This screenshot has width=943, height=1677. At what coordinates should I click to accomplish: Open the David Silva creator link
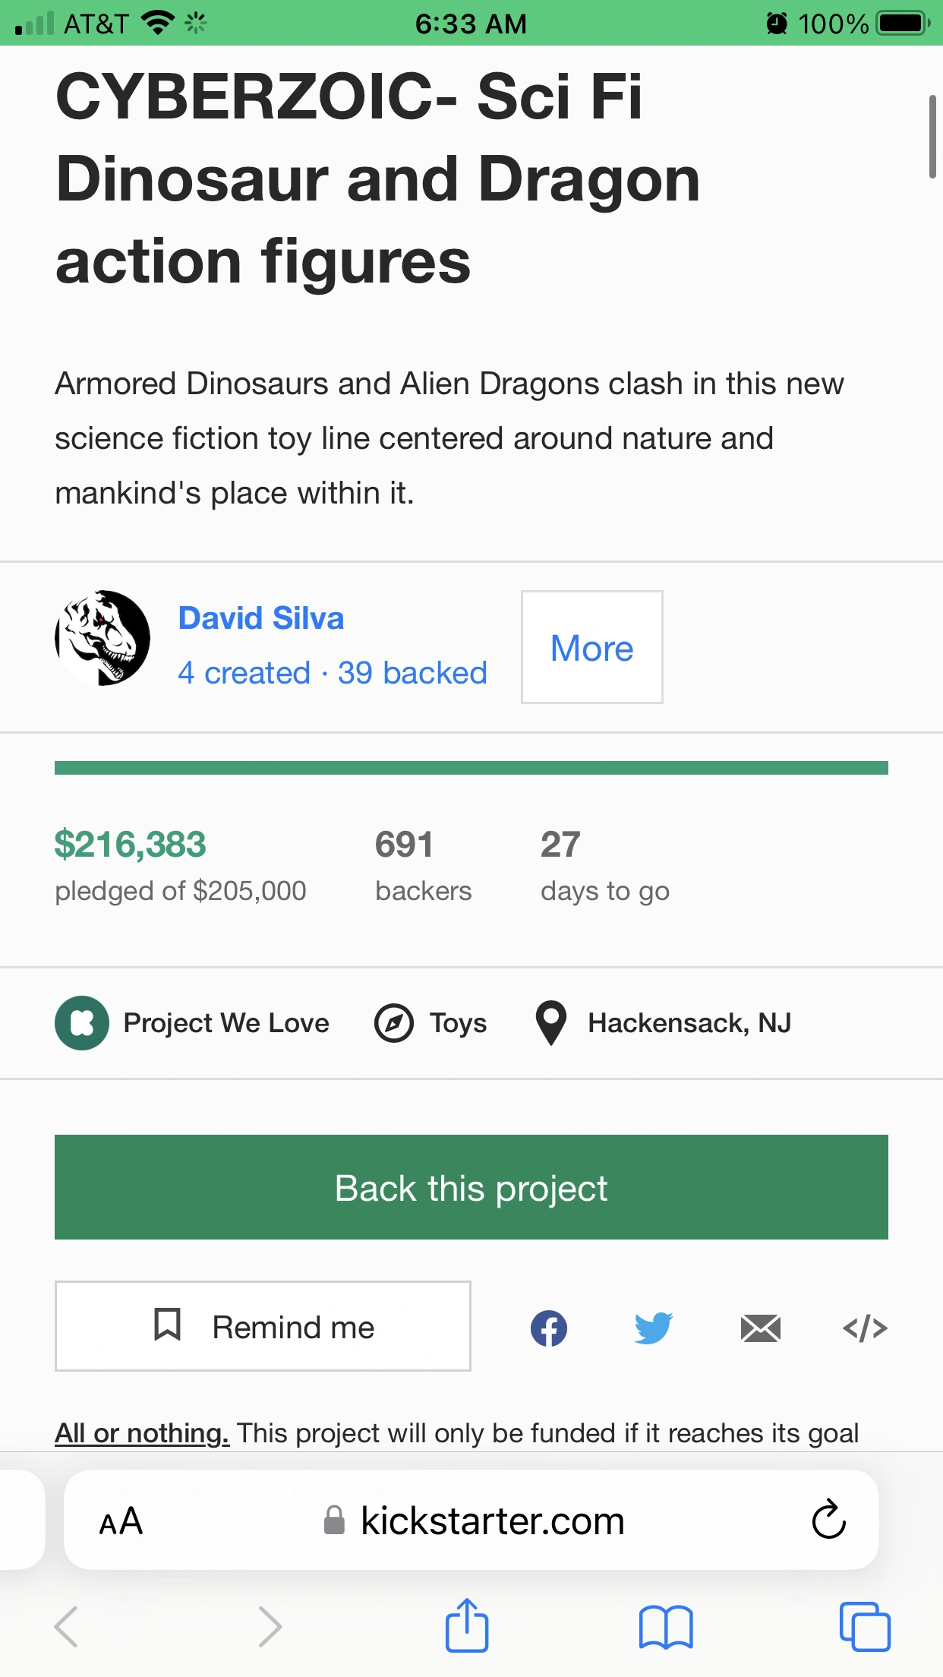[261, 617]
